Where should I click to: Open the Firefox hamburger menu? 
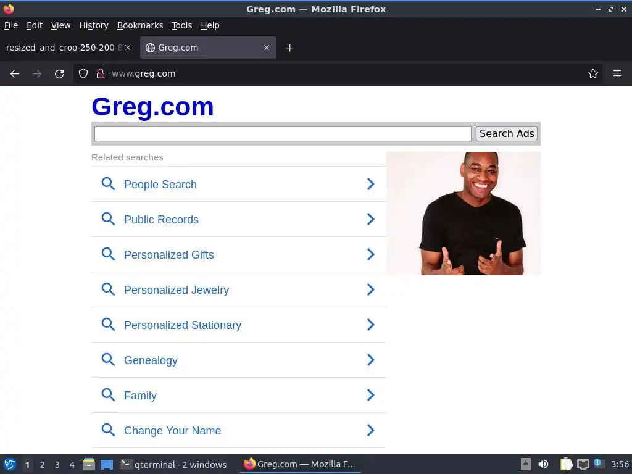(x=617, y=73)
